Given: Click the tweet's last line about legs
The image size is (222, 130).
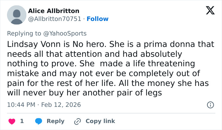Looking at the screenshot, I should 84,93.
